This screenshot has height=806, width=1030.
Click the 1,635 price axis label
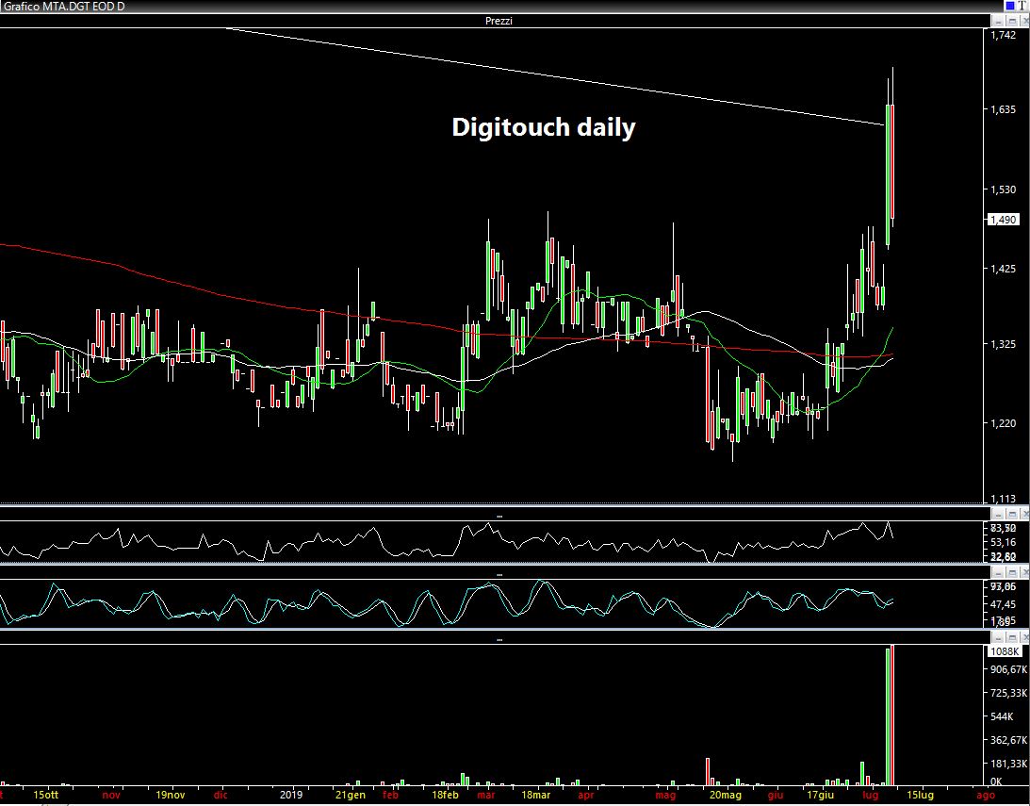tap(1003, 109)
